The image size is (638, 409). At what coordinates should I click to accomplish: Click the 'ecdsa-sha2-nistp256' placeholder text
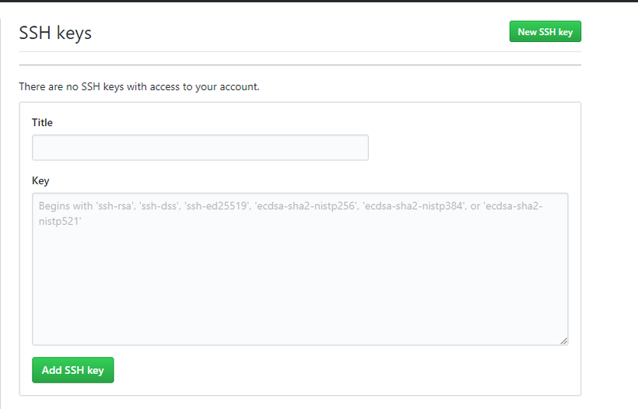pos(306,206)
